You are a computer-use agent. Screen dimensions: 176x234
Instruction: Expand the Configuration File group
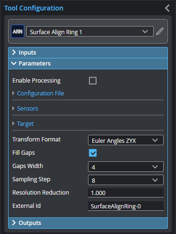tap(40, 94)
